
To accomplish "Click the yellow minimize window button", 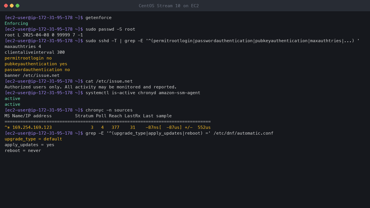I will [x=12, y=6].
